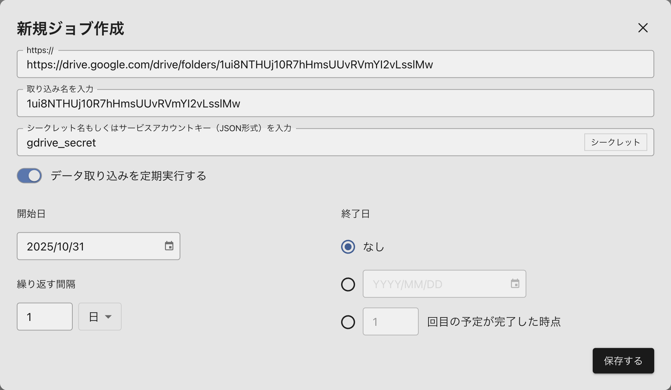Disable データ取り込みを定期実行する toggle
Viewport: 671px width, 390px height.
click(x=29, y=175)
